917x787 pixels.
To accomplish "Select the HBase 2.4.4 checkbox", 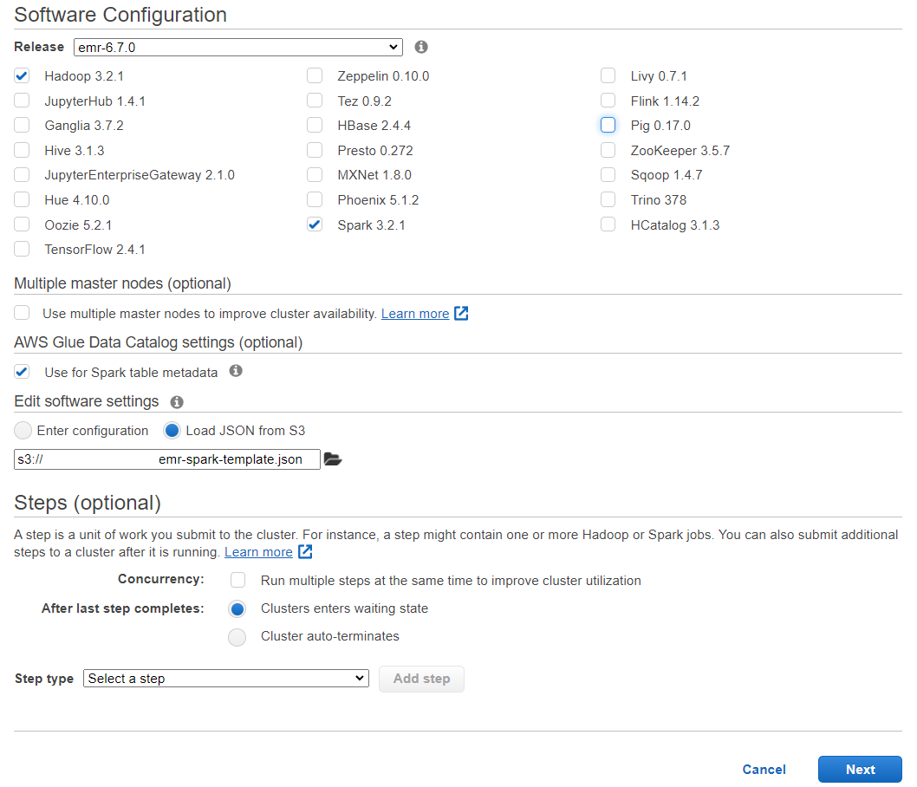I will tap(315, 125).
